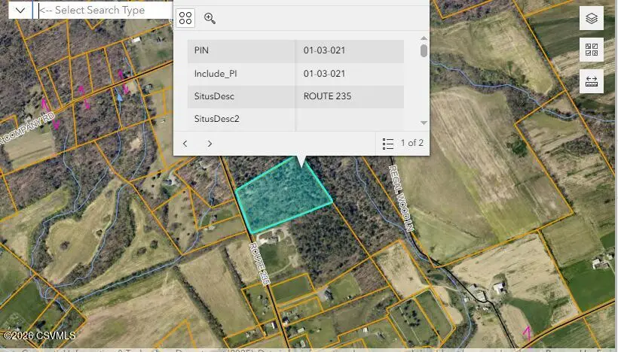The image size is (618, 352).
Task: Click the SitusDesc field label
Action: 214,96
